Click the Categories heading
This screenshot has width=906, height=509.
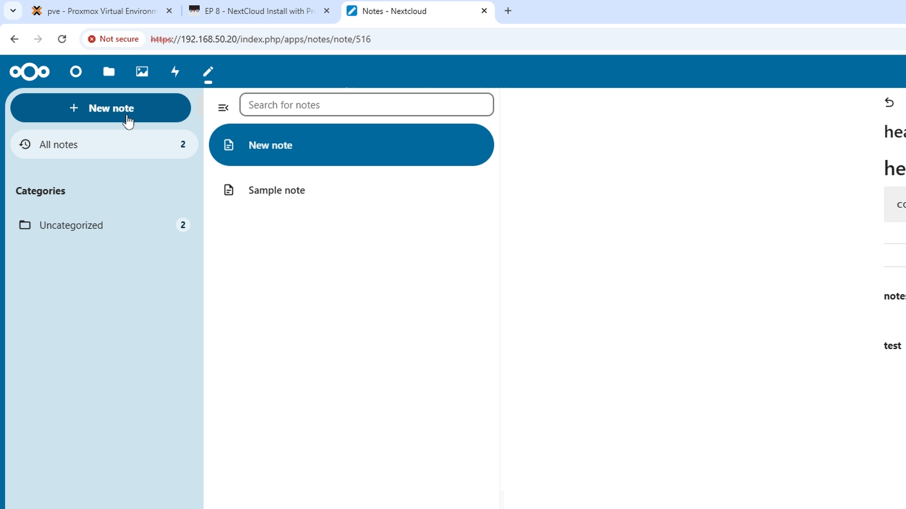click(x=40, y=191)
